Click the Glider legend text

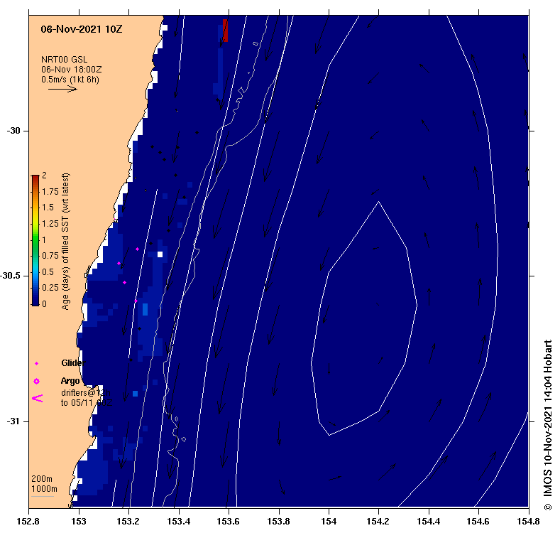pos(73,363)
